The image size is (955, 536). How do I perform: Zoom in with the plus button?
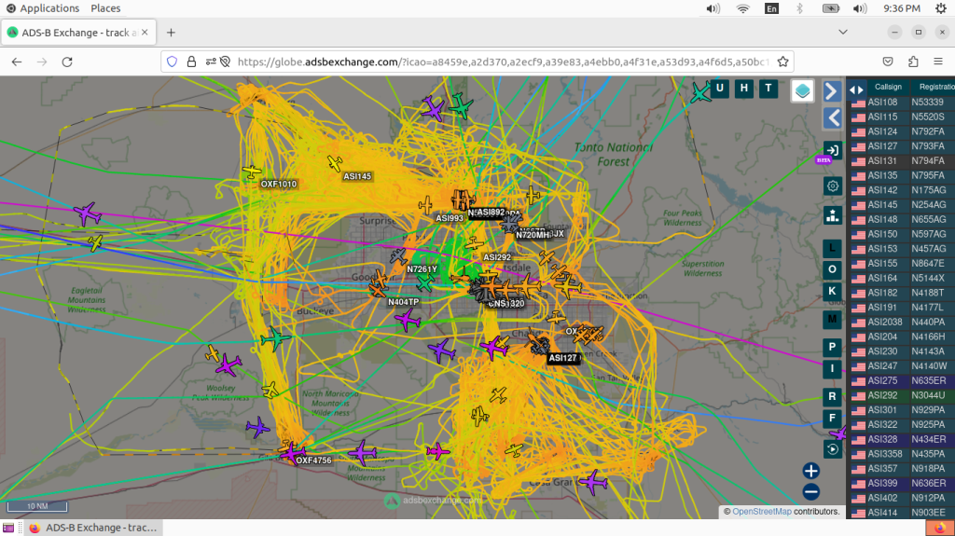click(810, 471)
